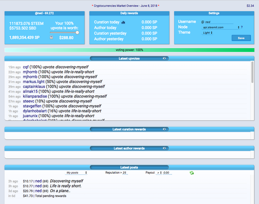Click the Latest upvotes list scrollbar
The image size is (259, 204).
(252, 72)
